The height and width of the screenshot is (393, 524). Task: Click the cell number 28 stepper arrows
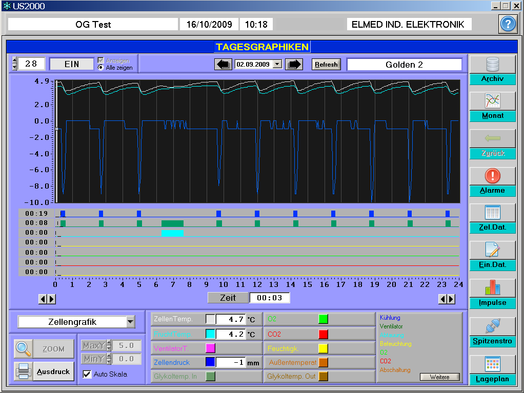point(14,64)
